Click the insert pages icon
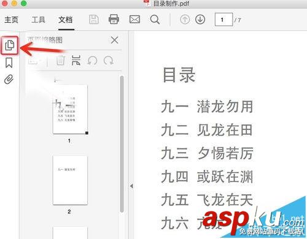This screenshot has height=239, width=307. pyautogui.click(x=76, y=61)
